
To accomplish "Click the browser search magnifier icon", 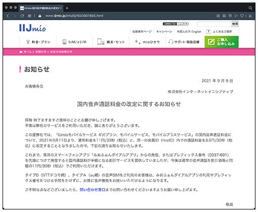I will click(250, 8).
